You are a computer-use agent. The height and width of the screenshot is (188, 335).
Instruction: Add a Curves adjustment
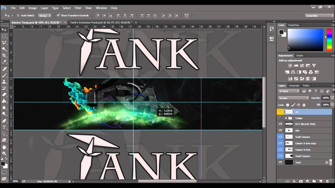[302, 66]
